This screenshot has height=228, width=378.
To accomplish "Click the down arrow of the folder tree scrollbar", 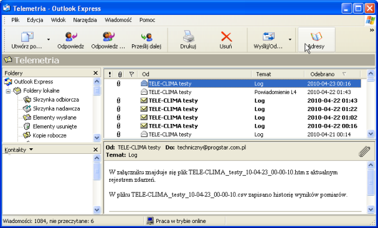I will pyautogui.click(x=97, y=138).
